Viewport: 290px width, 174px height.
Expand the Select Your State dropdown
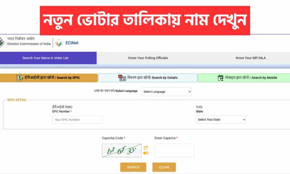[221, 120]
